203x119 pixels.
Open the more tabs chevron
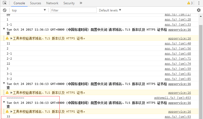[x=81, y=3]
